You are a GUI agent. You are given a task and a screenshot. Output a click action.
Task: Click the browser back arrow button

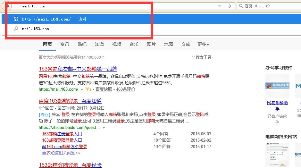[x=7, y=6]
